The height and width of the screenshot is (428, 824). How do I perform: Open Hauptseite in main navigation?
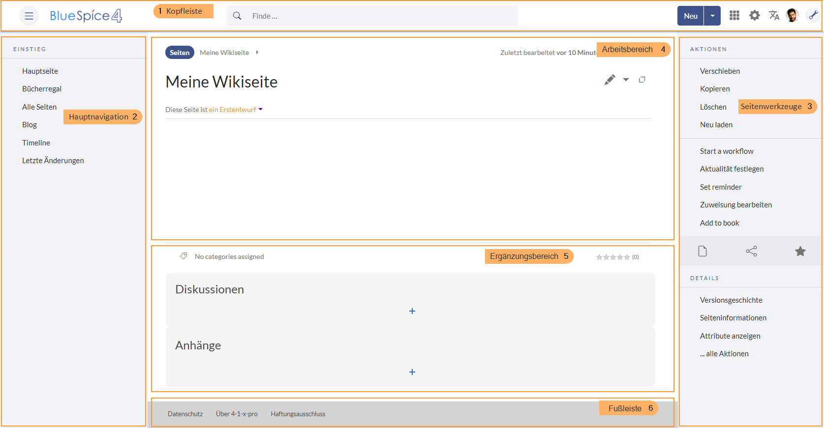click(x=40, y=71)
